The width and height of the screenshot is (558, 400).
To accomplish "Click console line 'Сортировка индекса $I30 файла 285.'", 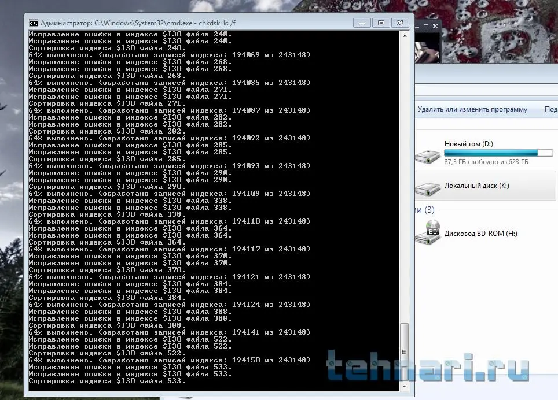I will [107, 159].
